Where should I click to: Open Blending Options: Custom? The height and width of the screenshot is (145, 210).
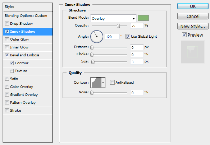28,16
